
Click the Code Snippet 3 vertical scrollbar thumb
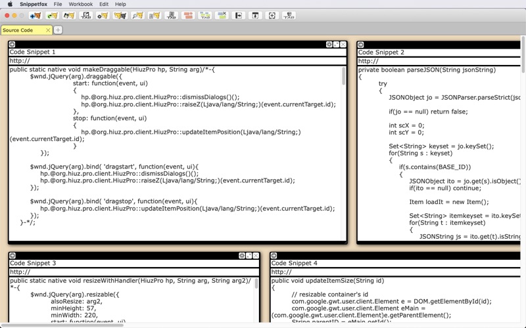click(x=256, y=283)
